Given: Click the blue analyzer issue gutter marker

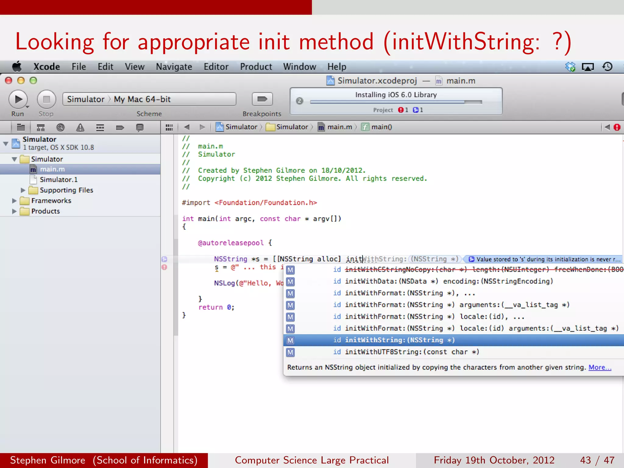Looking at the screenshot, I should 164,259.
